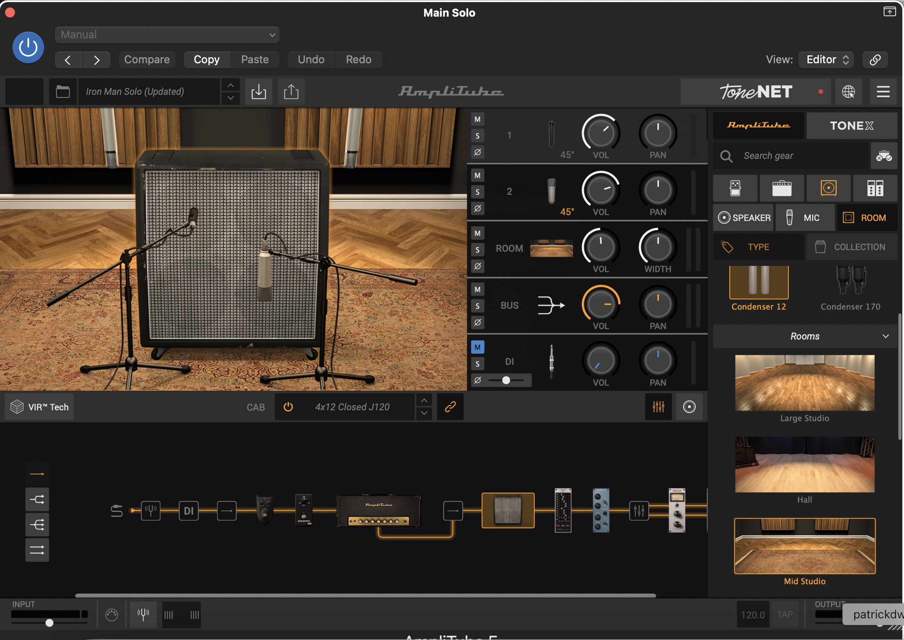Open the Manual preset dropdown
904x640 pixels.
click(167, 35)
